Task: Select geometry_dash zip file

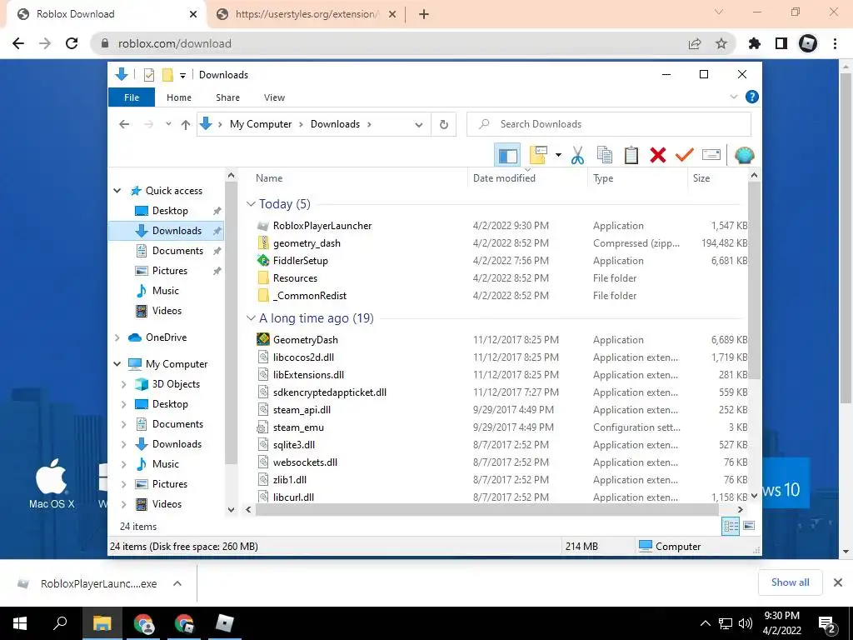Action: pos(307,243)
